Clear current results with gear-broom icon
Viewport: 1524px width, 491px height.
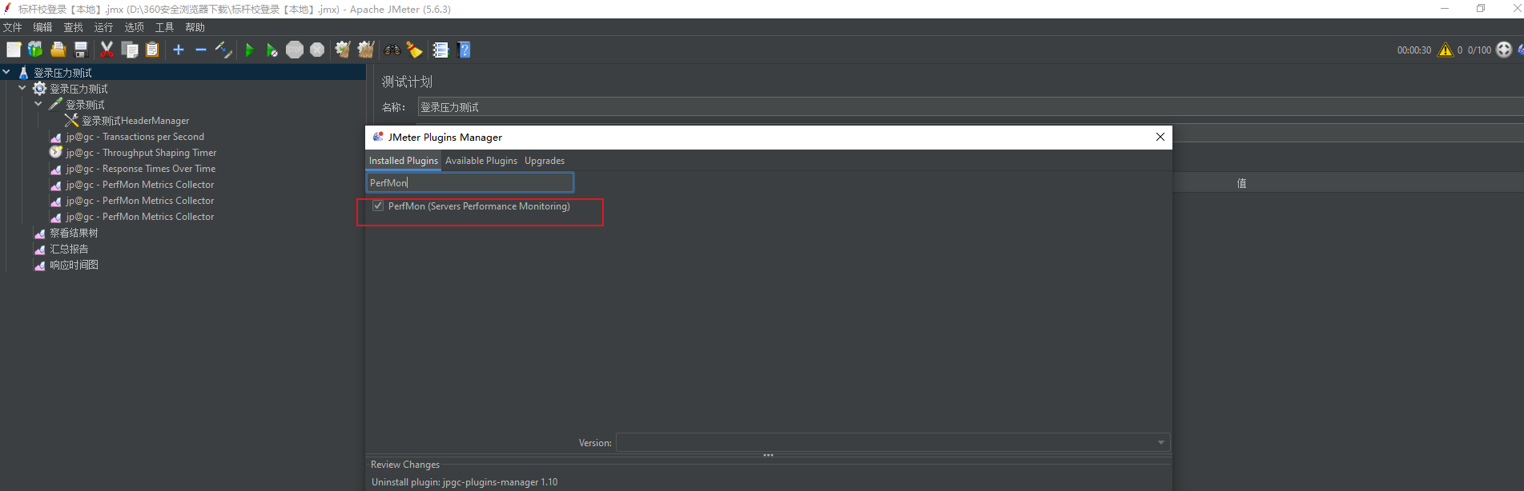click(343, 50)
